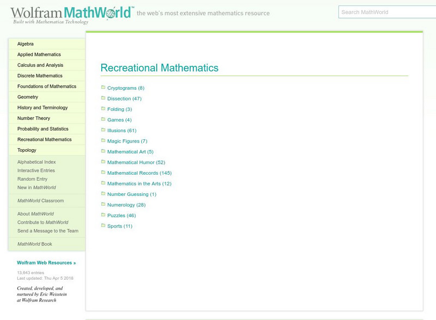Viewport: 436px width, 320px height.
Task: Click the folder icon beside Number Guessing
Action: [x=103, y=194]
